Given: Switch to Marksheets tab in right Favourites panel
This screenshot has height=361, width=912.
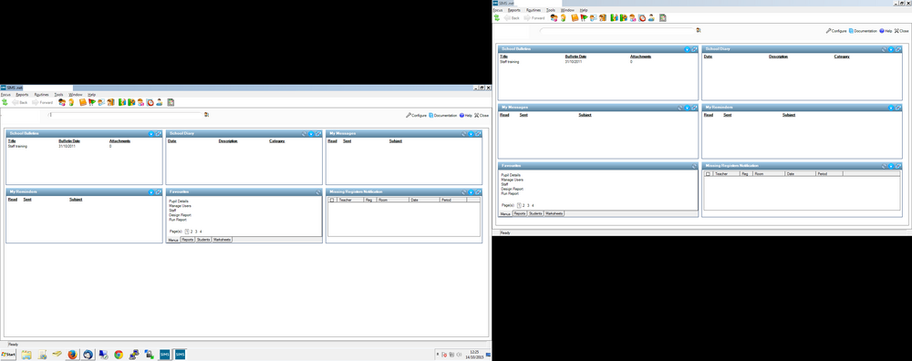Looking at the screenshot, I should (554, 213).
